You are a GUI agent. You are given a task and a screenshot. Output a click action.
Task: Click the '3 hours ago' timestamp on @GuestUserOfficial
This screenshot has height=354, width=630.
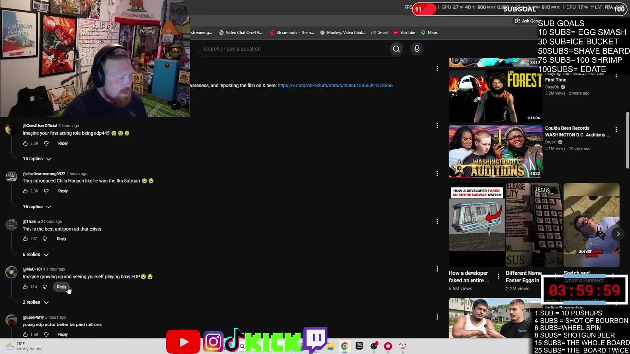tap(68, 126)
